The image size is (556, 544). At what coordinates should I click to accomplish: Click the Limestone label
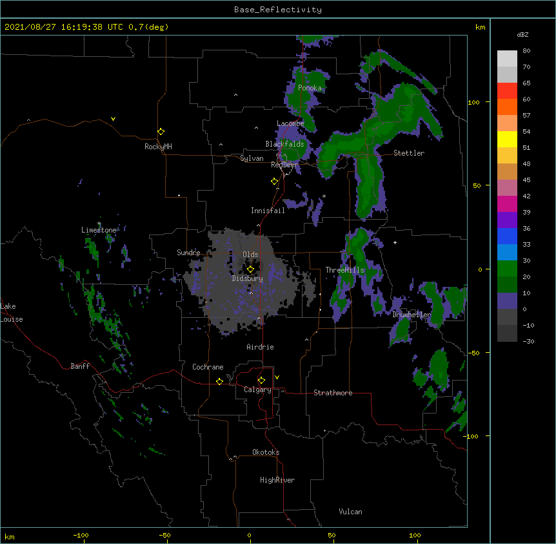pos(99,230)
